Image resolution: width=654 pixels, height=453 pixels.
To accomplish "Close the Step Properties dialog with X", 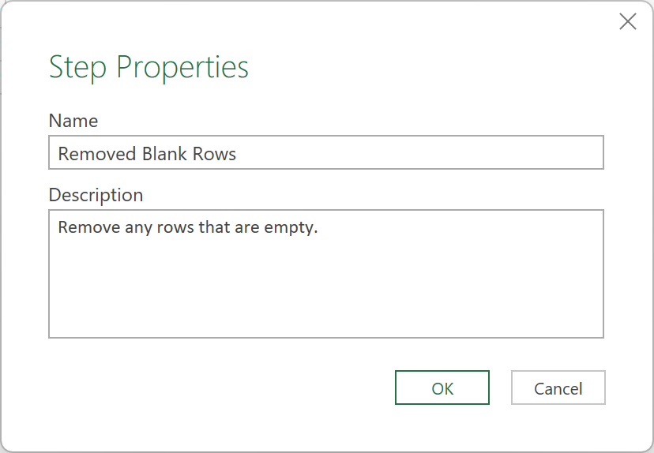I will click(x=628, y=21).
